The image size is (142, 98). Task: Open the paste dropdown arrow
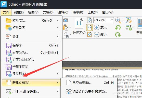point(71,27)
